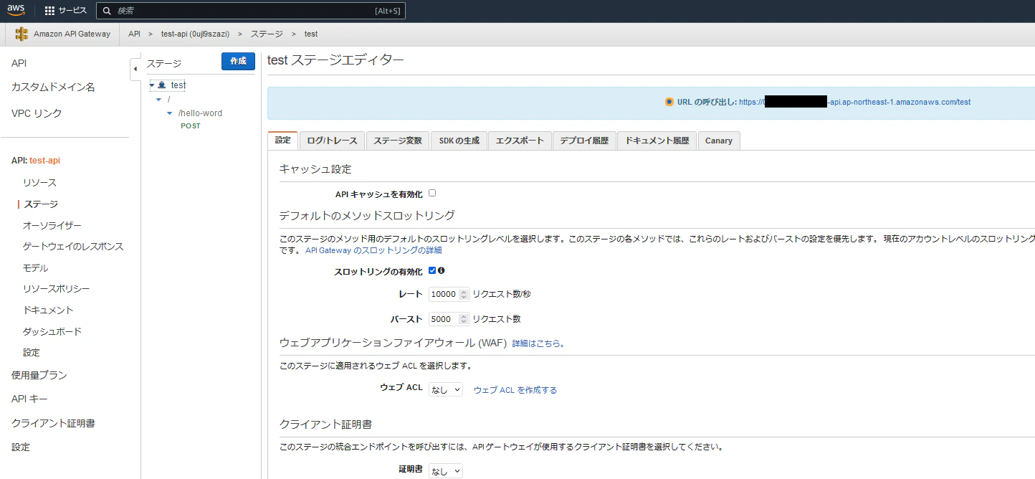Click Amazon API Gateway header text
The width and height of the screenshot is (1035, 479).
click(72, 34)
